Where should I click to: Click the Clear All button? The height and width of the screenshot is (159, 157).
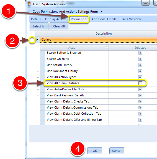pos(59,26)
